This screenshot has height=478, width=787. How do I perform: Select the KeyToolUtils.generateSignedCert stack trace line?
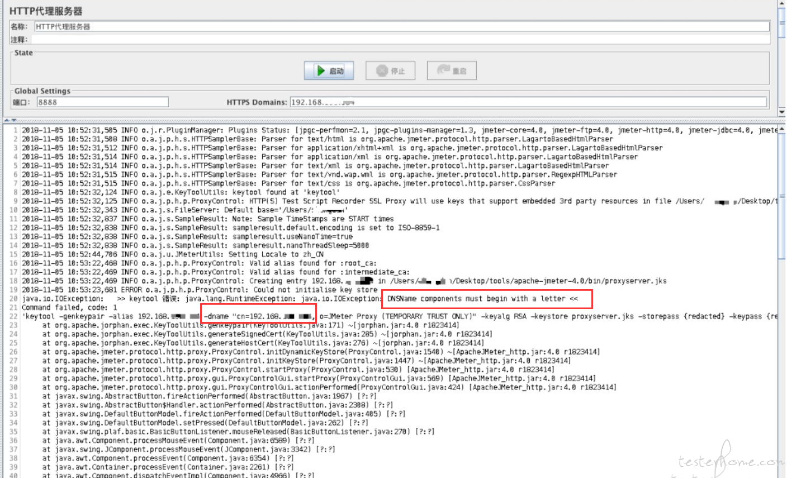(267, 334)
